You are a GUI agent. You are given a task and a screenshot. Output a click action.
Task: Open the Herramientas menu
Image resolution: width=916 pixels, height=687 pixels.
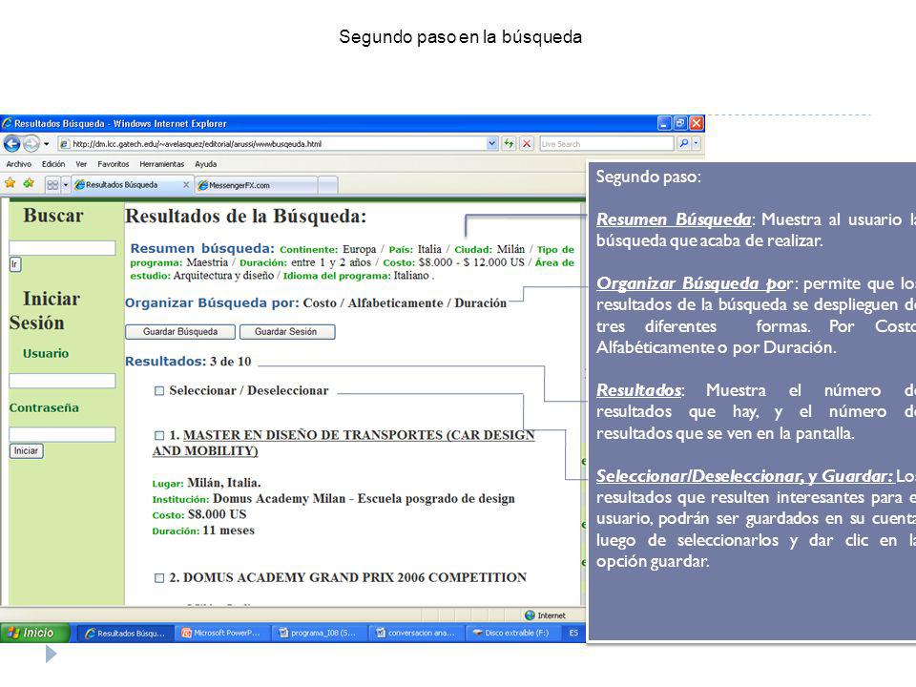(x=162, y=164)
